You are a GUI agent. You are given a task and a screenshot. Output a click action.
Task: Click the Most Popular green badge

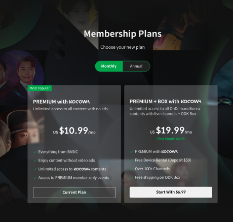(40, 88)
